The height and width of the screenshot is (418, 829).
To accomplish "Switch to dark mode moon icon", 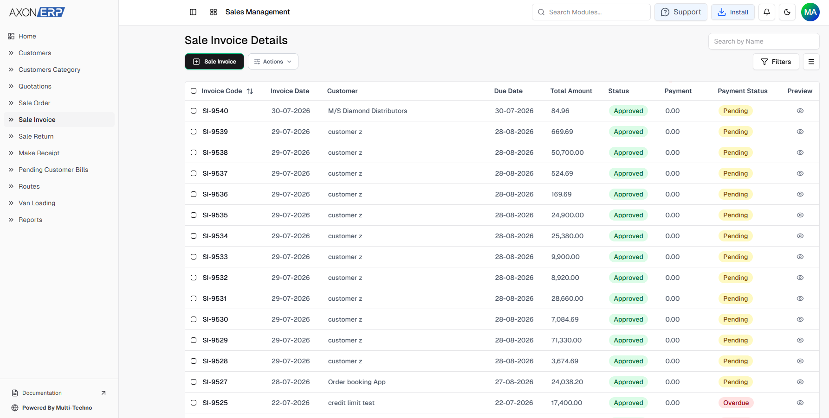I will pyautogui.click(x=787, y=12).
